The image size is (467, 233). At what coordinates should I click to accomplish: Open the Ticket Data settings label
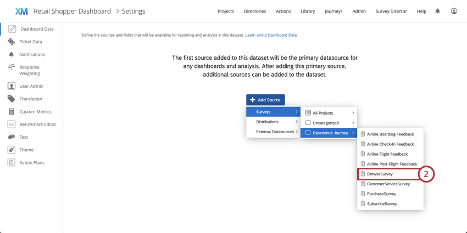(x=31, y=42)
